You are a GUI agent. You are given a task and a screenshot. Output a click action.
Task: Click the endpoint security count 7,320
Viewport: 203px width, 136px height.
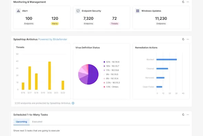[88, 18]
